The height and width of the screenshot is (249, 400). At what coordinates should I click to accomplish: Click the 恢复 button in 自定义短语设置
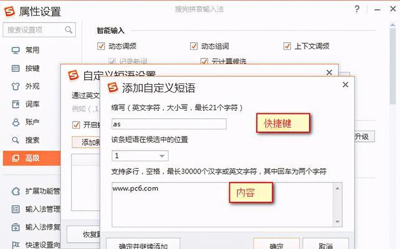(83, 234)
